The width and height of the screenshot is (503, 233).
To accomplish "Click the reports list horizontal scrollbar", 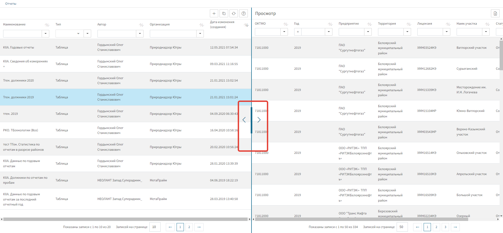I will tap(125, 219).
